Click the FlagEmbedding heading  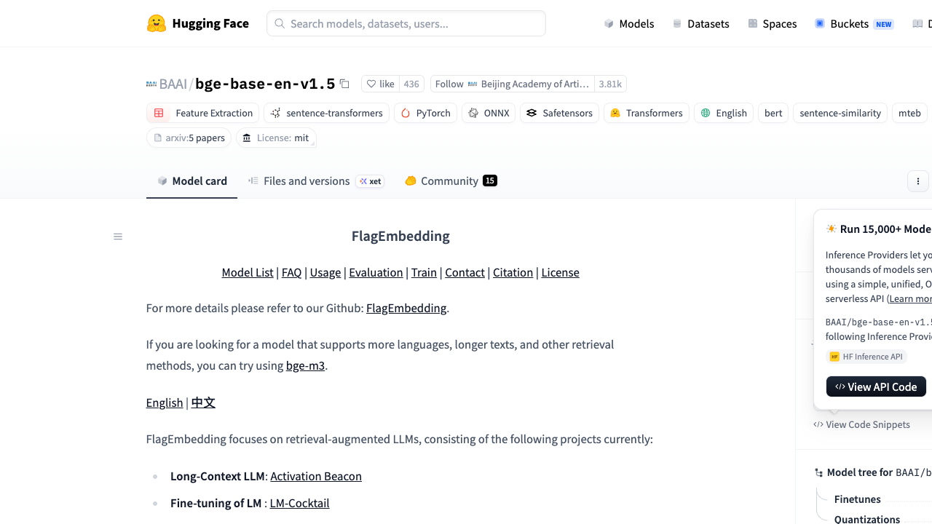coord(400,236)
